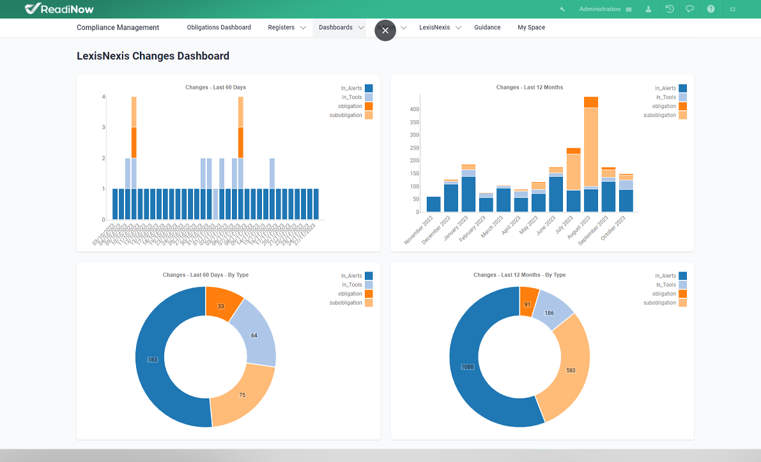Click obligation swatch in Last 12 Months legend

[683, 106]
